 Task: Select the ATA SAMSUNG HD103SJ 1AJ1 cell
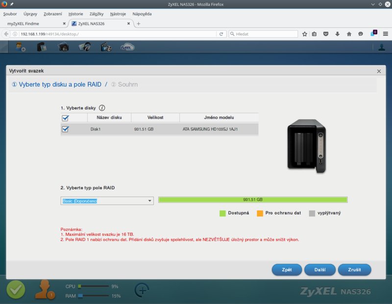click(x=210, y=129)
